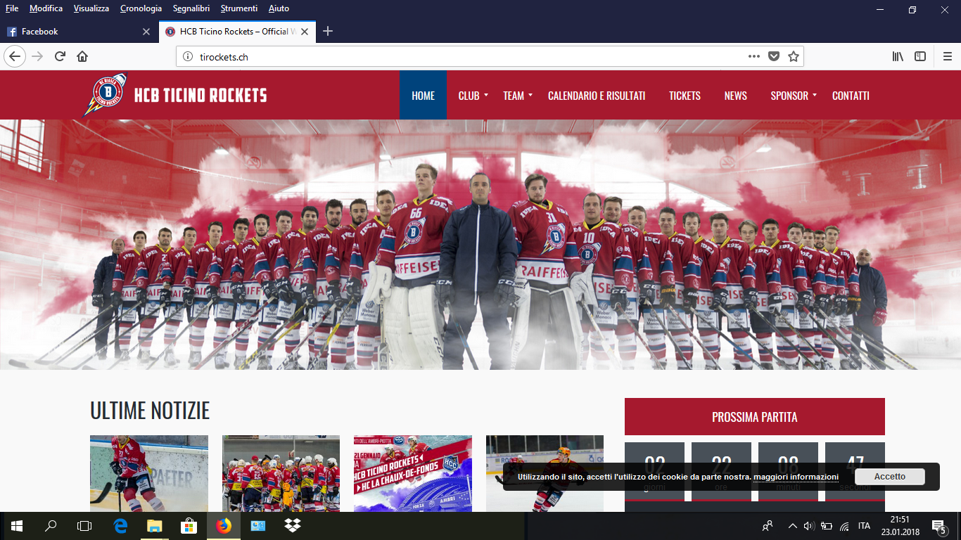Open the People icon in taskbar
961x540 pixels.
(x=768, y=526)
